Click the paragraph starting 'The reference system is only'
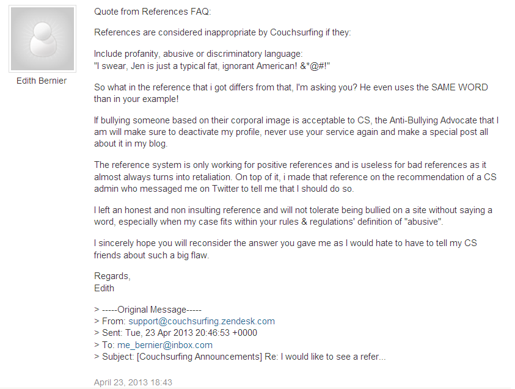This screenshot has width=515, height=389. (295, 177)
